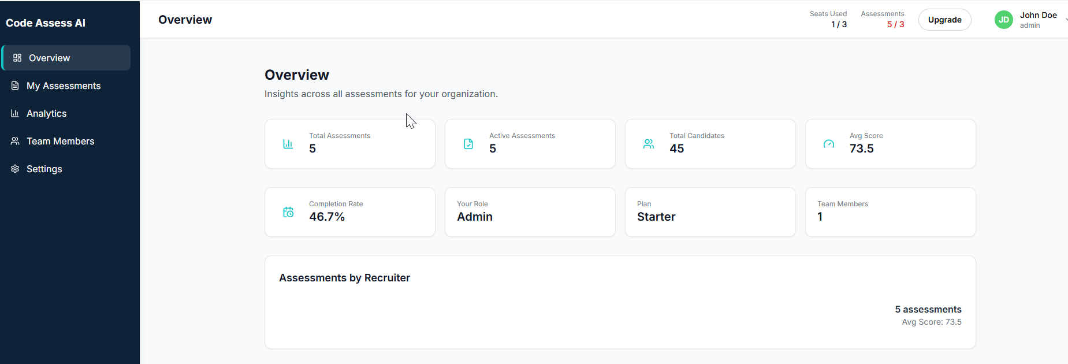Open the John Doe user dropdown

(x=1039, y=20)
